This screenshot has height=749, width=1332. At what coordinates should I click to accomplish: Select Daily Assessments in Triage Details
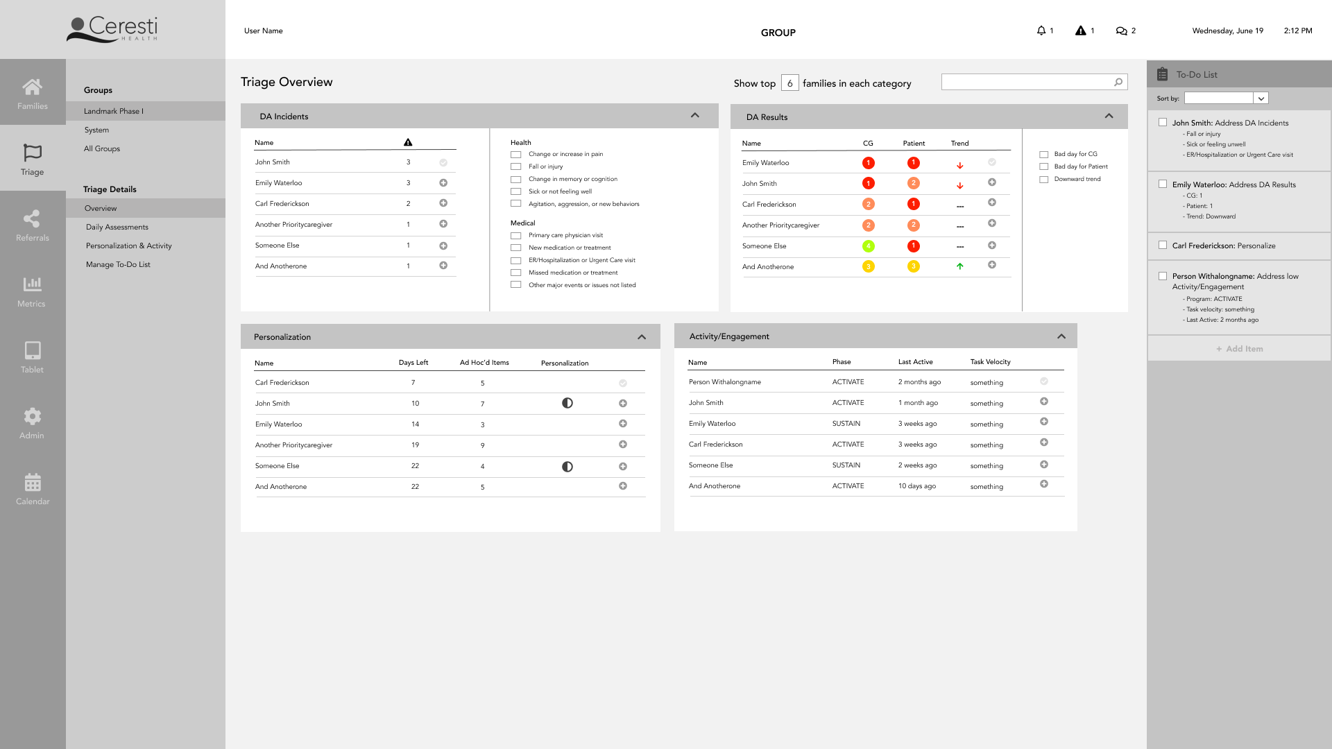(117, 227)
